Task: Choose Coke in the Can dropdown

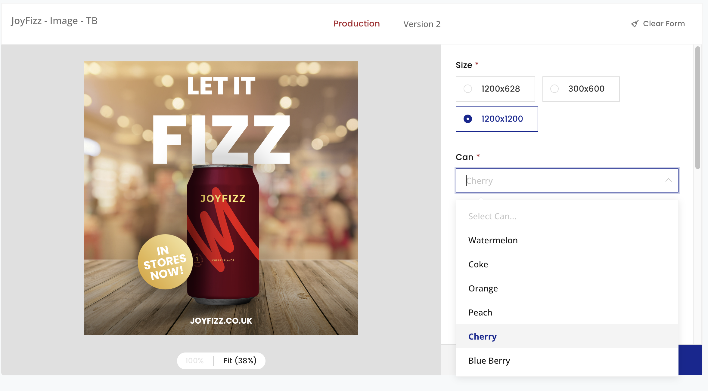Action: [478, 264]
